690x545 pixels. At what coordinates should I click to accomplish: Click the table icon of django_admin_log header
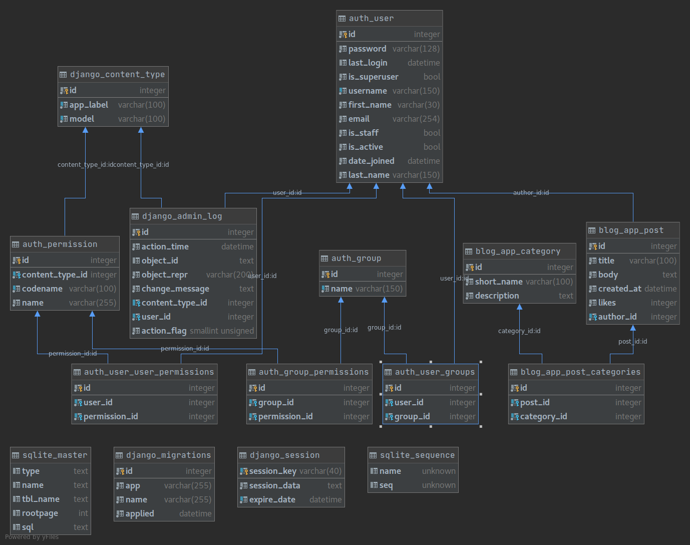[x=135, y=216]
